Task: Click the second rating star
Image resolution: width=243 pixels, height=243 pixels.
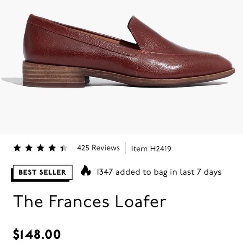Action: click(29, 148)
